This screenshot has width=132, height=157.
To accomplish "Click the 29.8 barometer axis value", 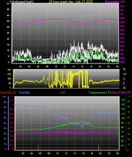I will tap(122, 22).
